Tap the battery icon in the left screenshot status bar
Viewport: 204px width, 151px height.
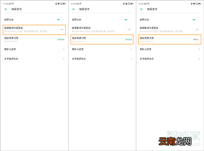tap(64, 4)
